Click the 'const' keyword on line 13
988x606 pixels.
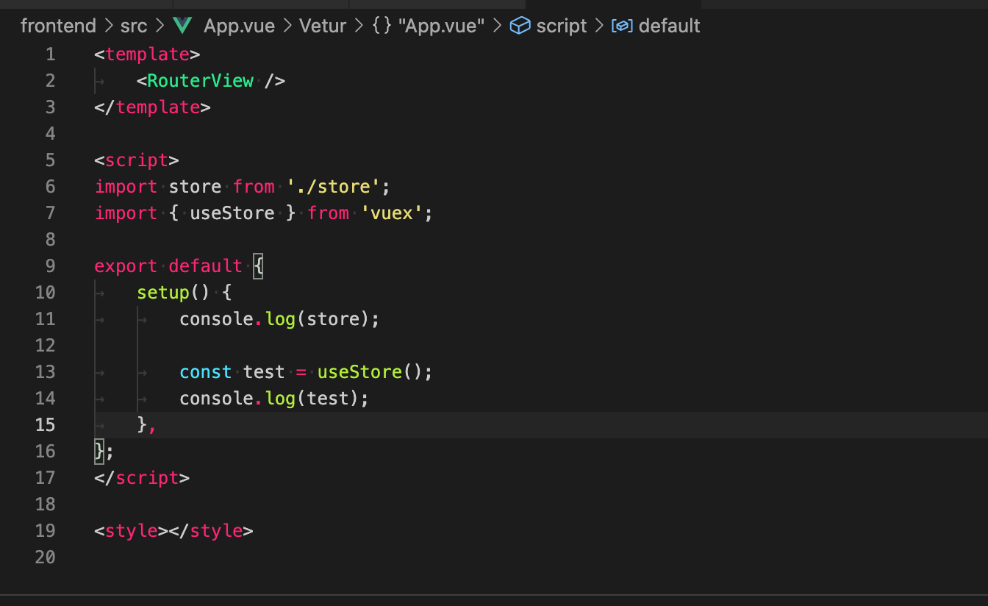(x=206, y=372)
